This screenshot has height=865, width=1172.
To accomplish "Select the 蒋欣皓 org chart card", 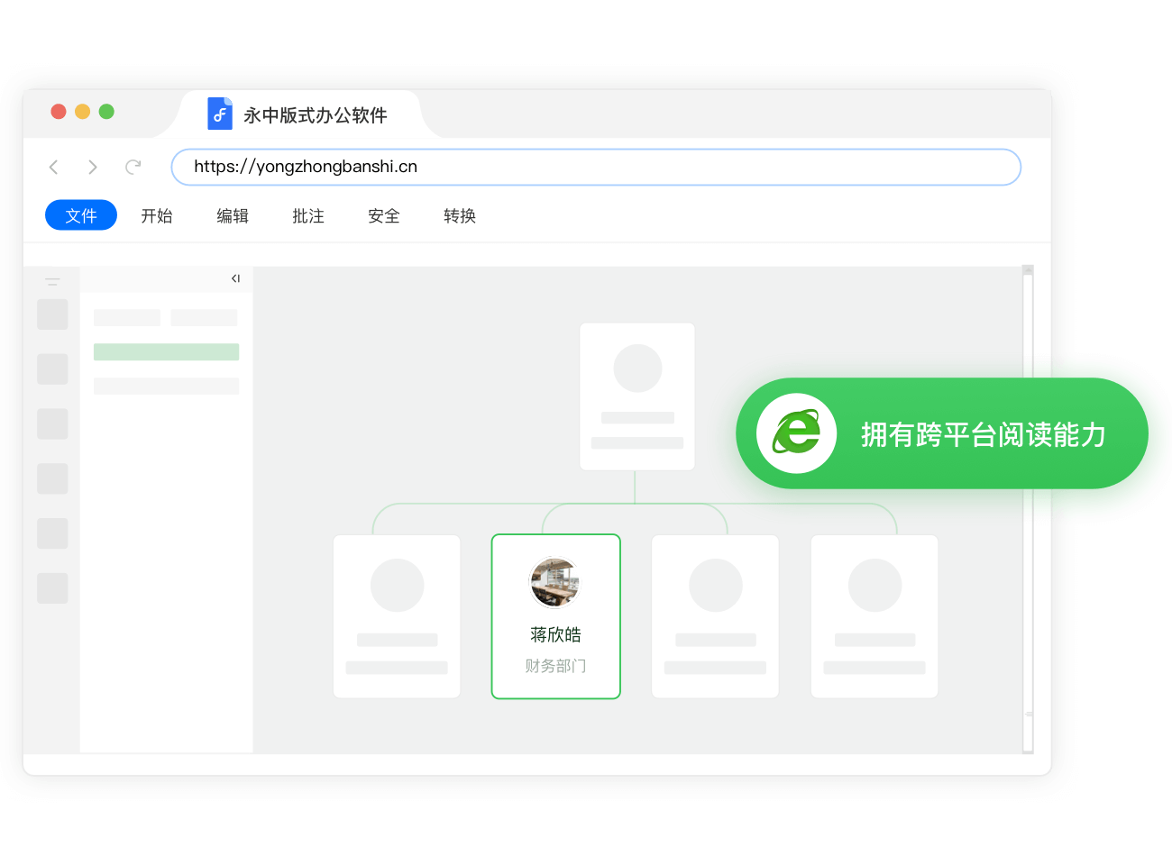I will [556, 616].
